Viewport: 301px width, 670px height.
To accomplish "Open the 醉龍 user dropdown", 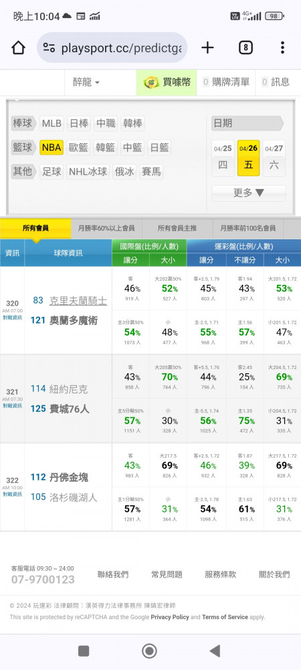I will [86, 82].
